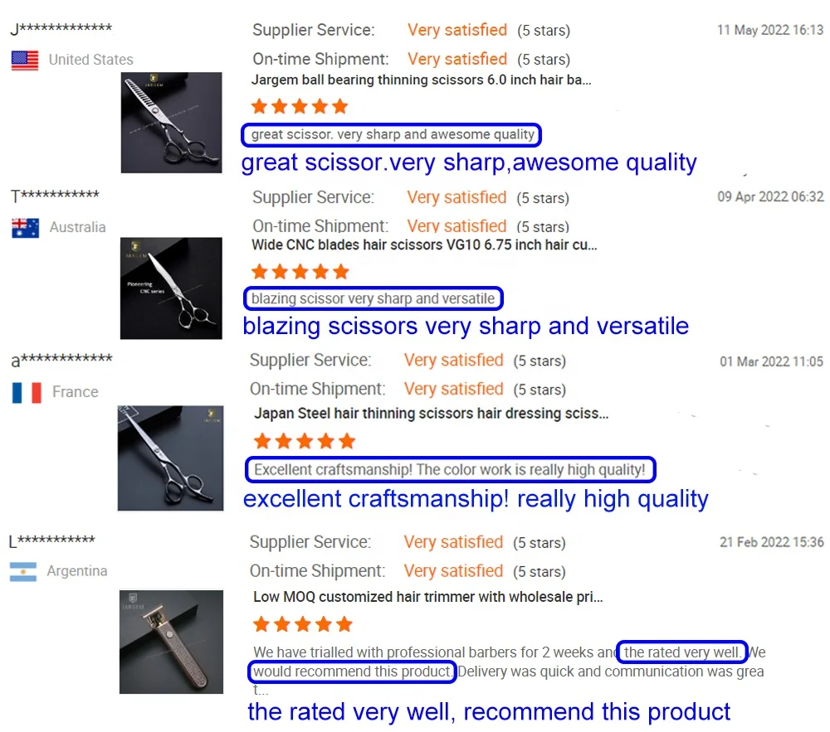Click the Australia flag icon
The width and height of the screenshot is (830, 732).
pos(26,228)
